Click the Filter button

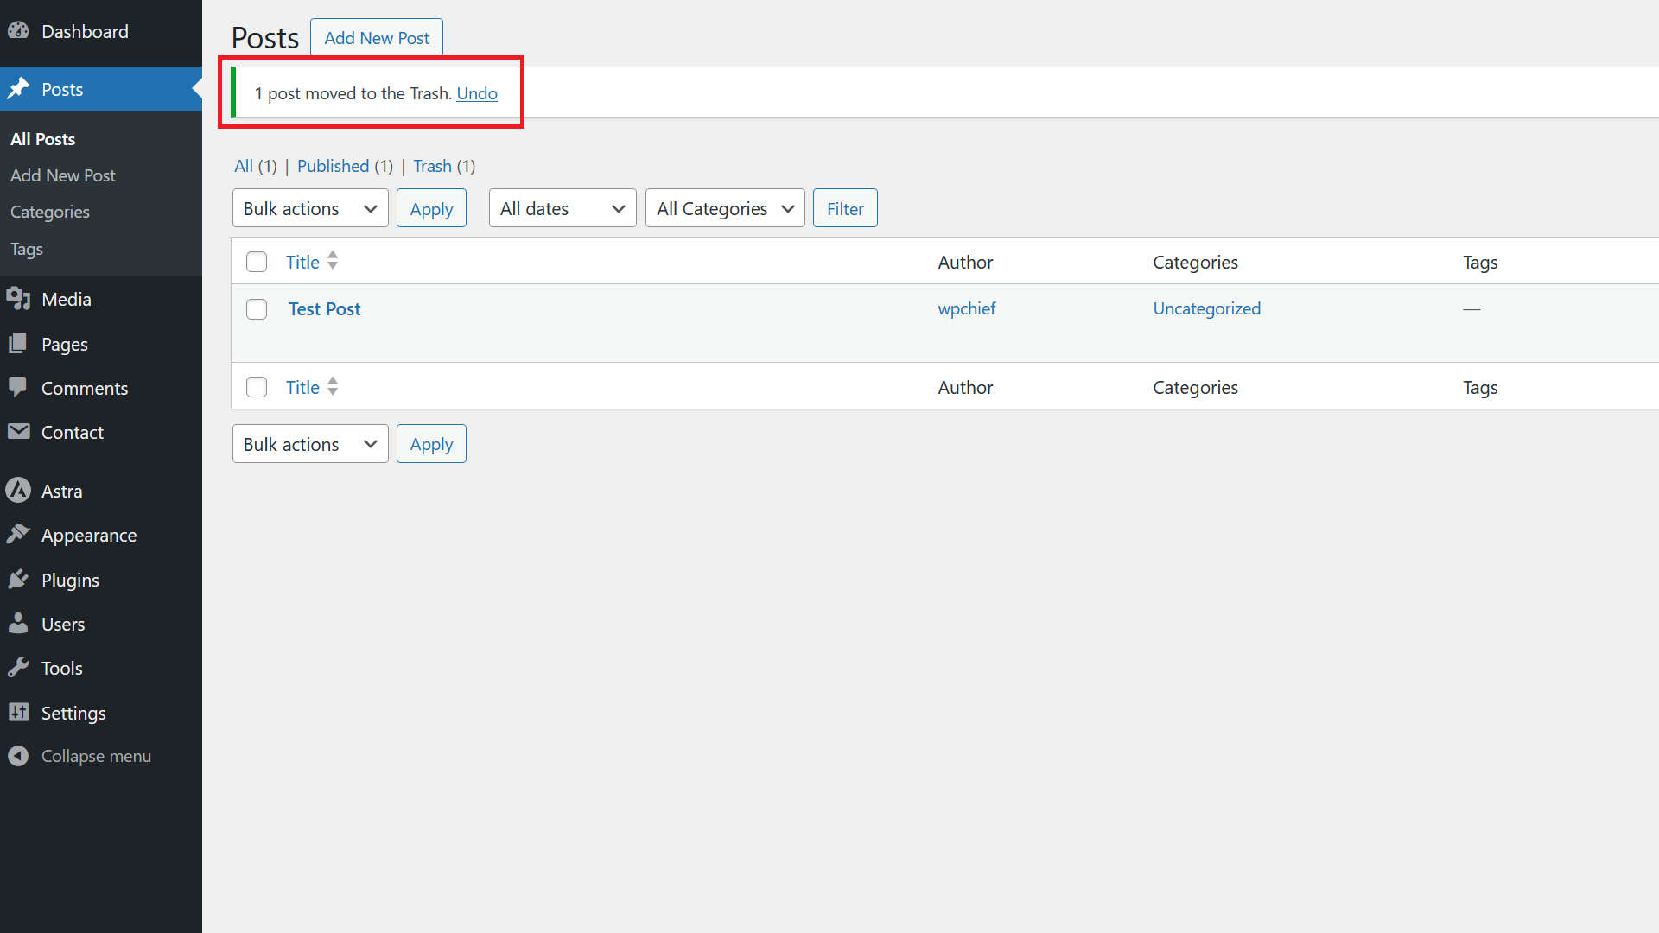pyautogui.click(x=844, y=207)
